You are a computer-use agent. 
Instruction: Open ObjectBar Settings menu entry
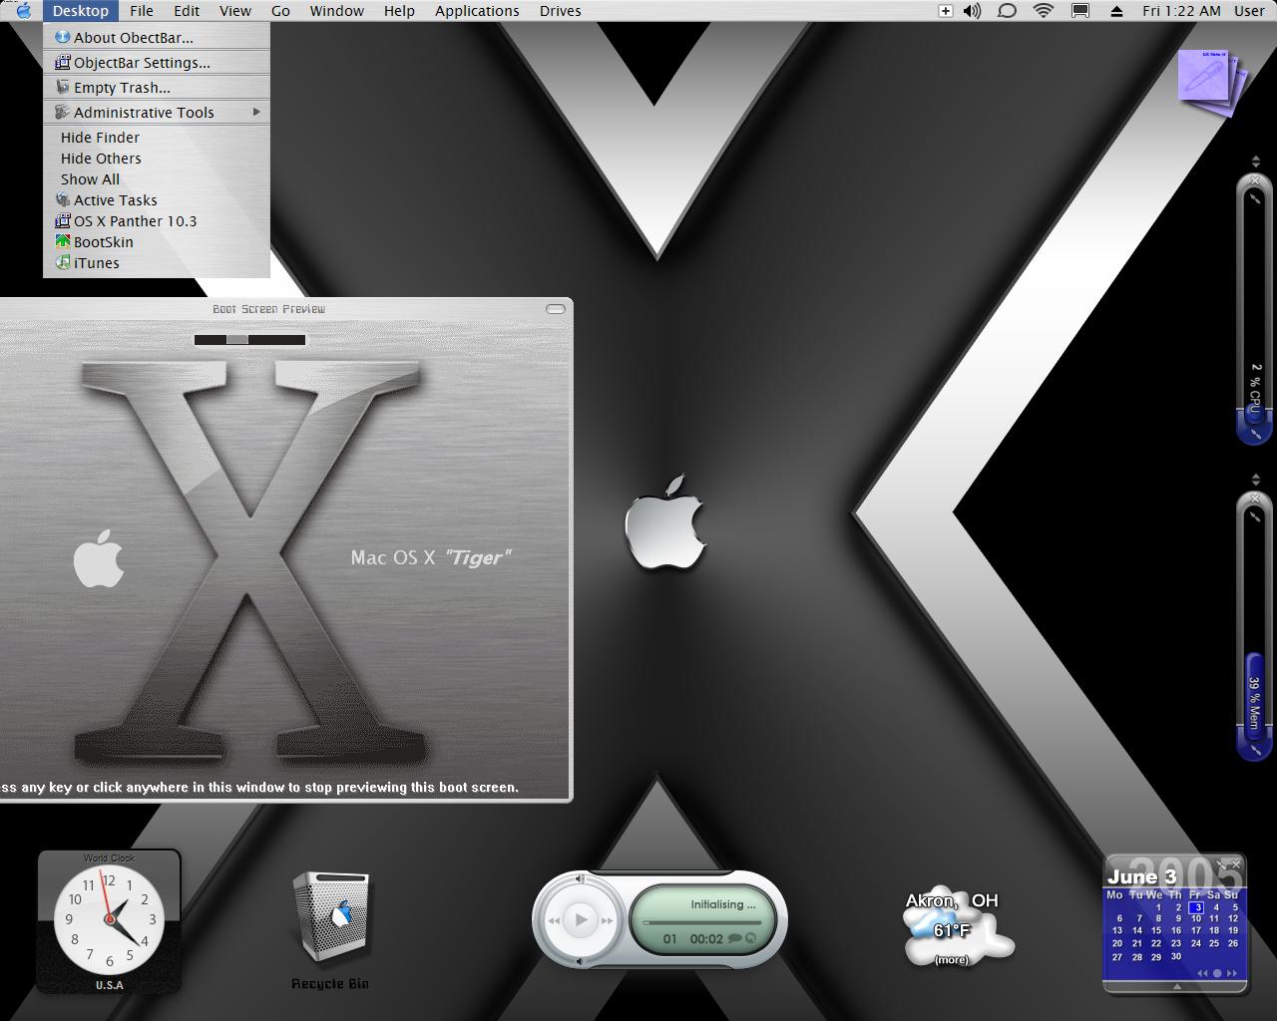141,63
